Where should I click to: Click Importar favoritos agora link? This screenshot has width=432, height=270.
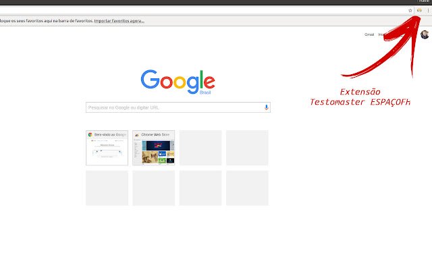(x=119, y=21)
